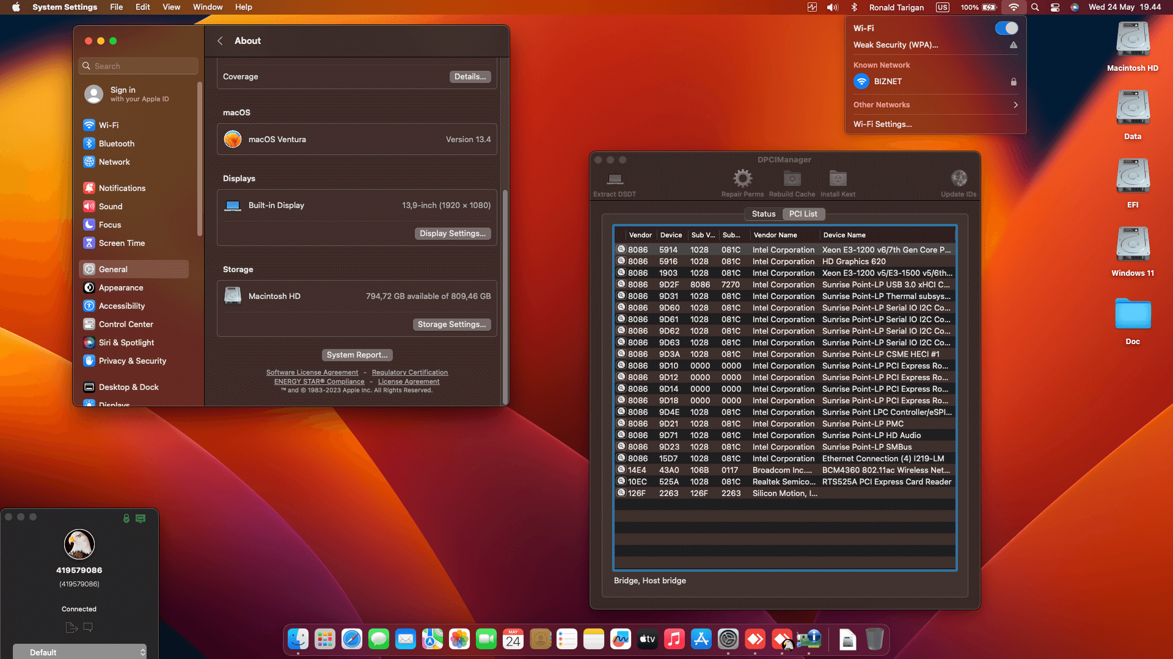Open Notifications settings in sidebar
The width and height of the screenshot is (1173, 659).
(134, 188)
